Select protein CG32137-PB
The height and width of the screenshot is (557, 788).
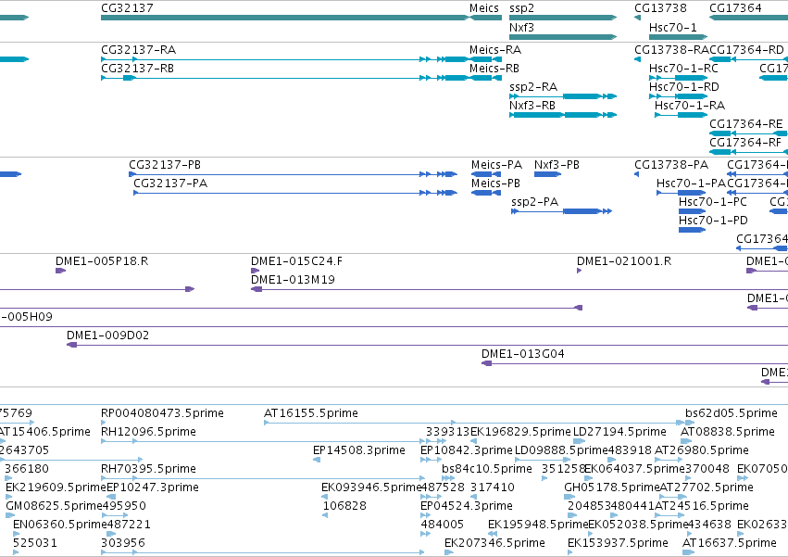(x=165, y=165)
